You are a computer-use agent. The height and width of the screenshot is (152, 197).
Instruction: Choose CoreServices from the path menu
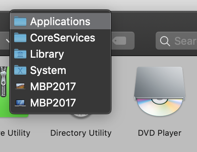[x=60, y=38]
